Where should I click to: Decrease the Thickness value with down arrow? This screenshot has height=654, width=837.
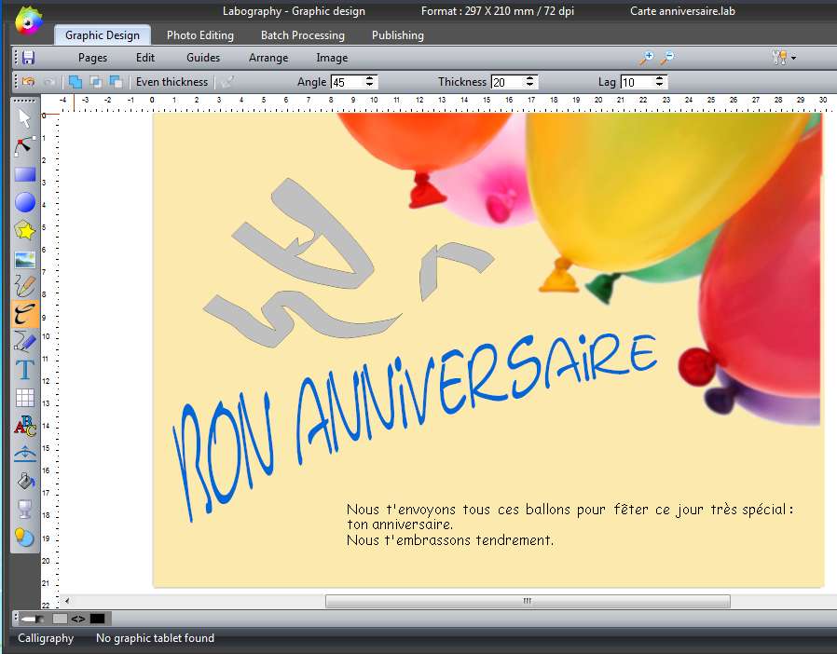(530, 86)
